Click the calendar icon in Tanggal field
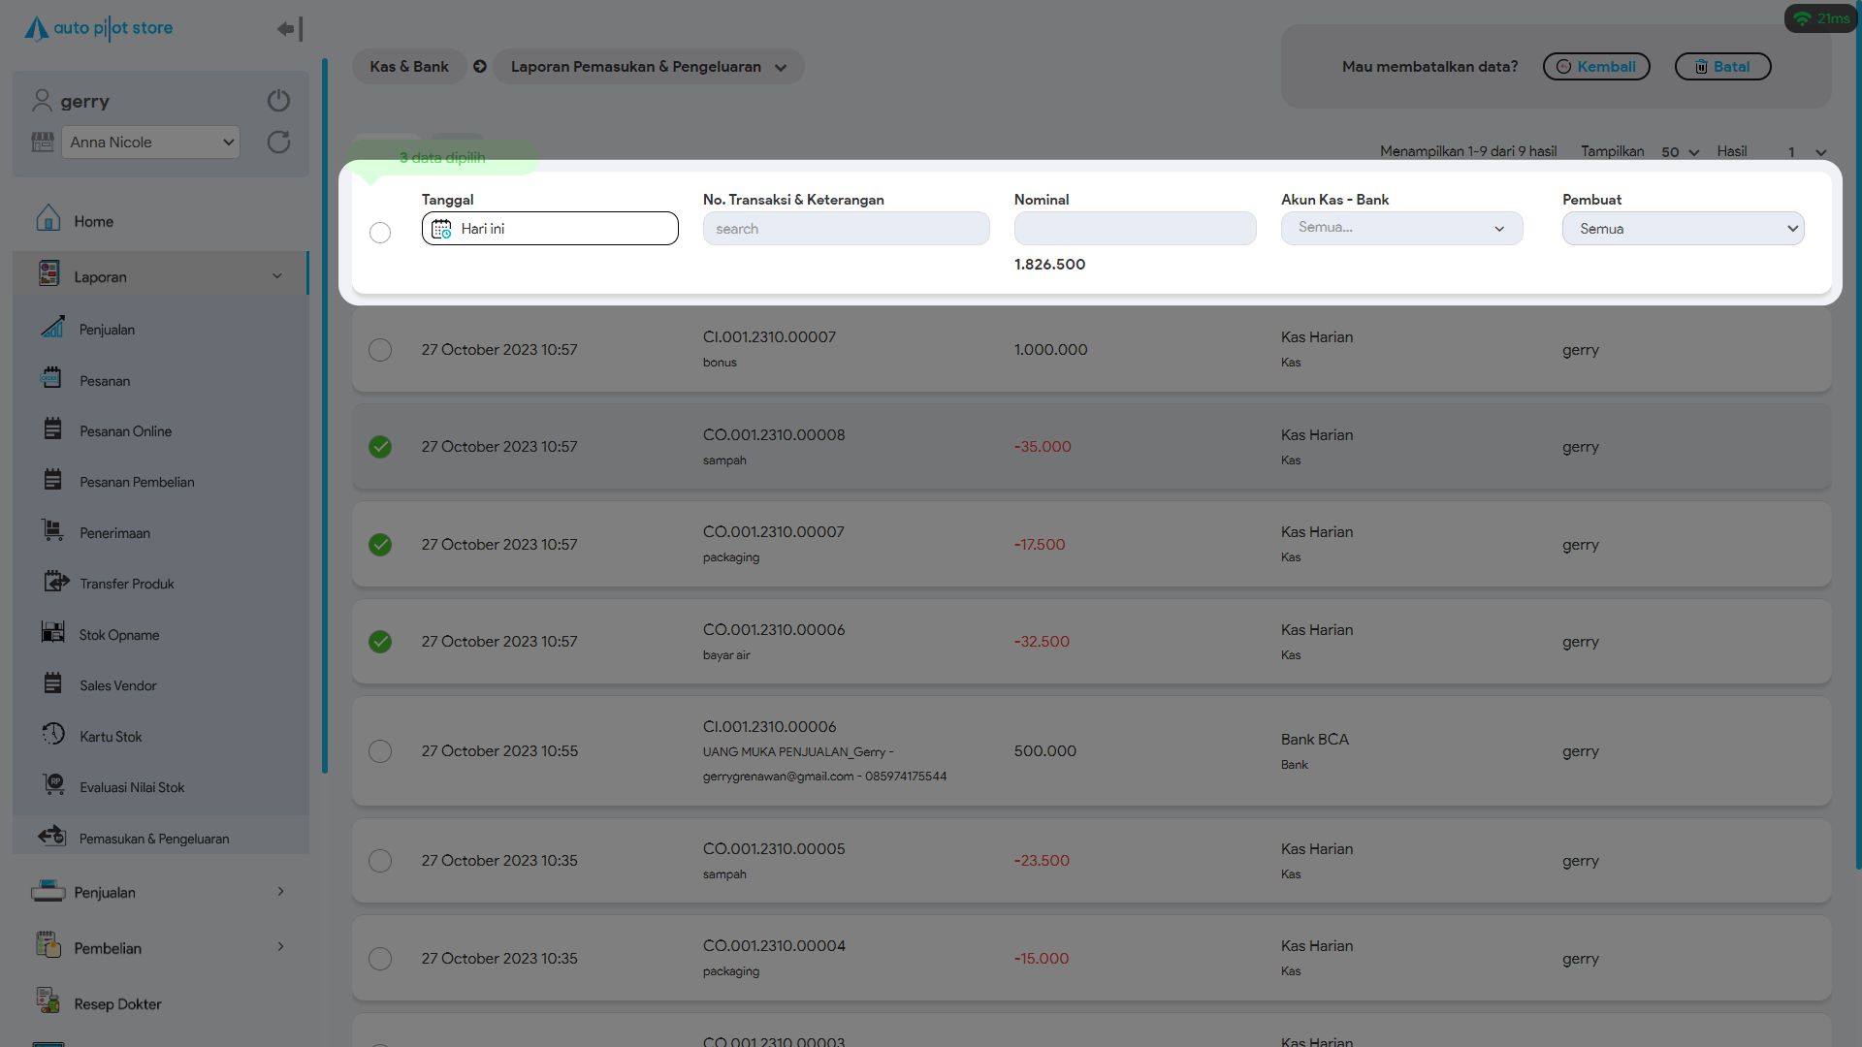 coord(441,229)
